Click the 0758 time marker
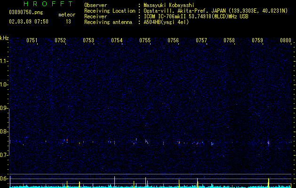The width and height of the screenshot is (296, 188). tap(229, 40)
